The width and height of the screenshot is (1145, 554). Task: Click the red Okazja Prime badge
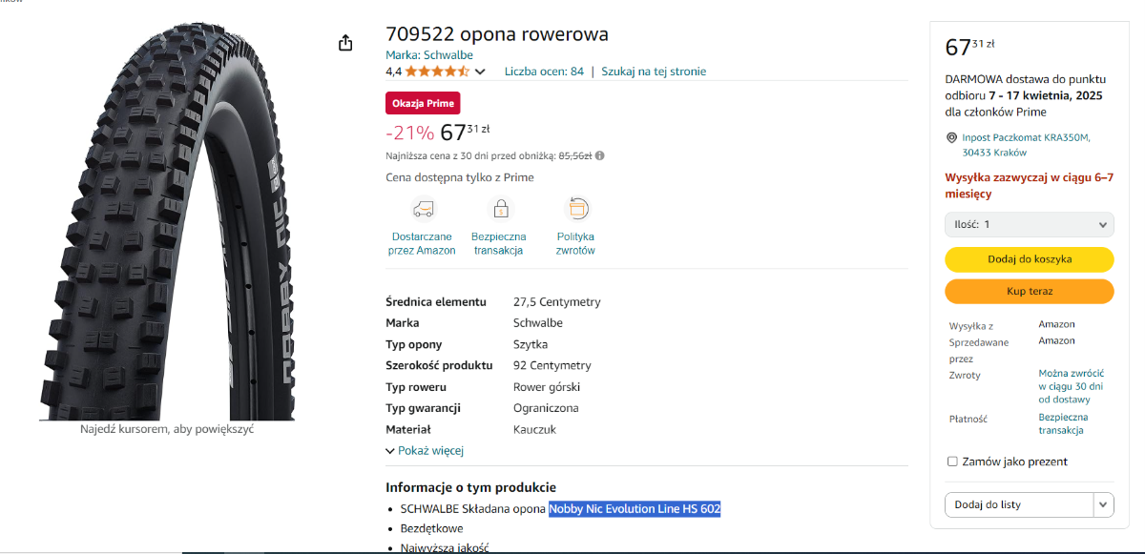click(x=423, y=103)
